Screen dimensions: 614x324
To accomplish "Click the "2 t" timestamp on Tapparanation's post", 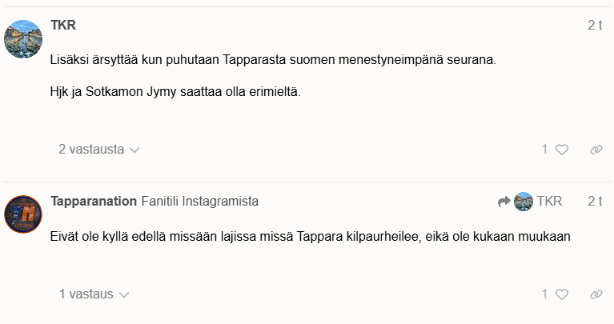I will [595, 202].
